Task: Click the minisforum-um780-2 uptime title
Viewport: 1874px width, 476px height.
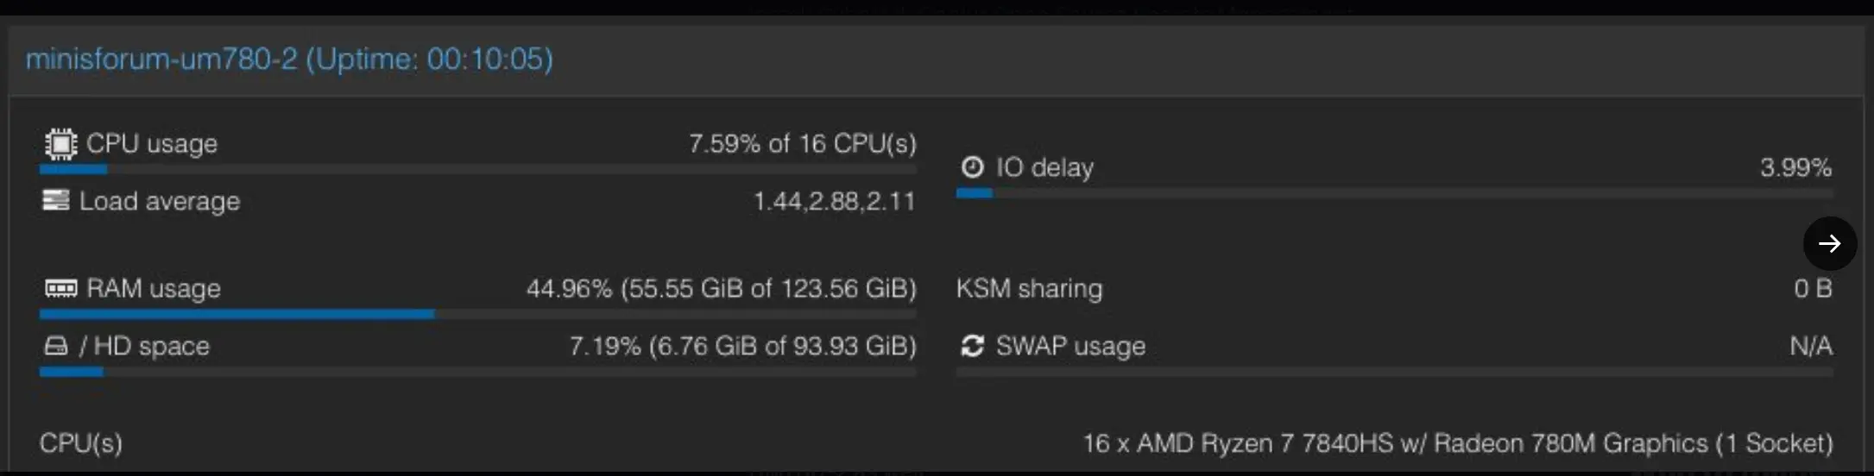Action: [289, 60]
